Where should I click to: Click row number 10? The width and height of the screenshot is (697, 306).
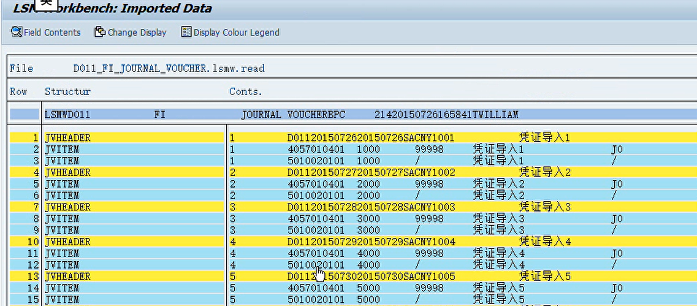coord(34,242)
